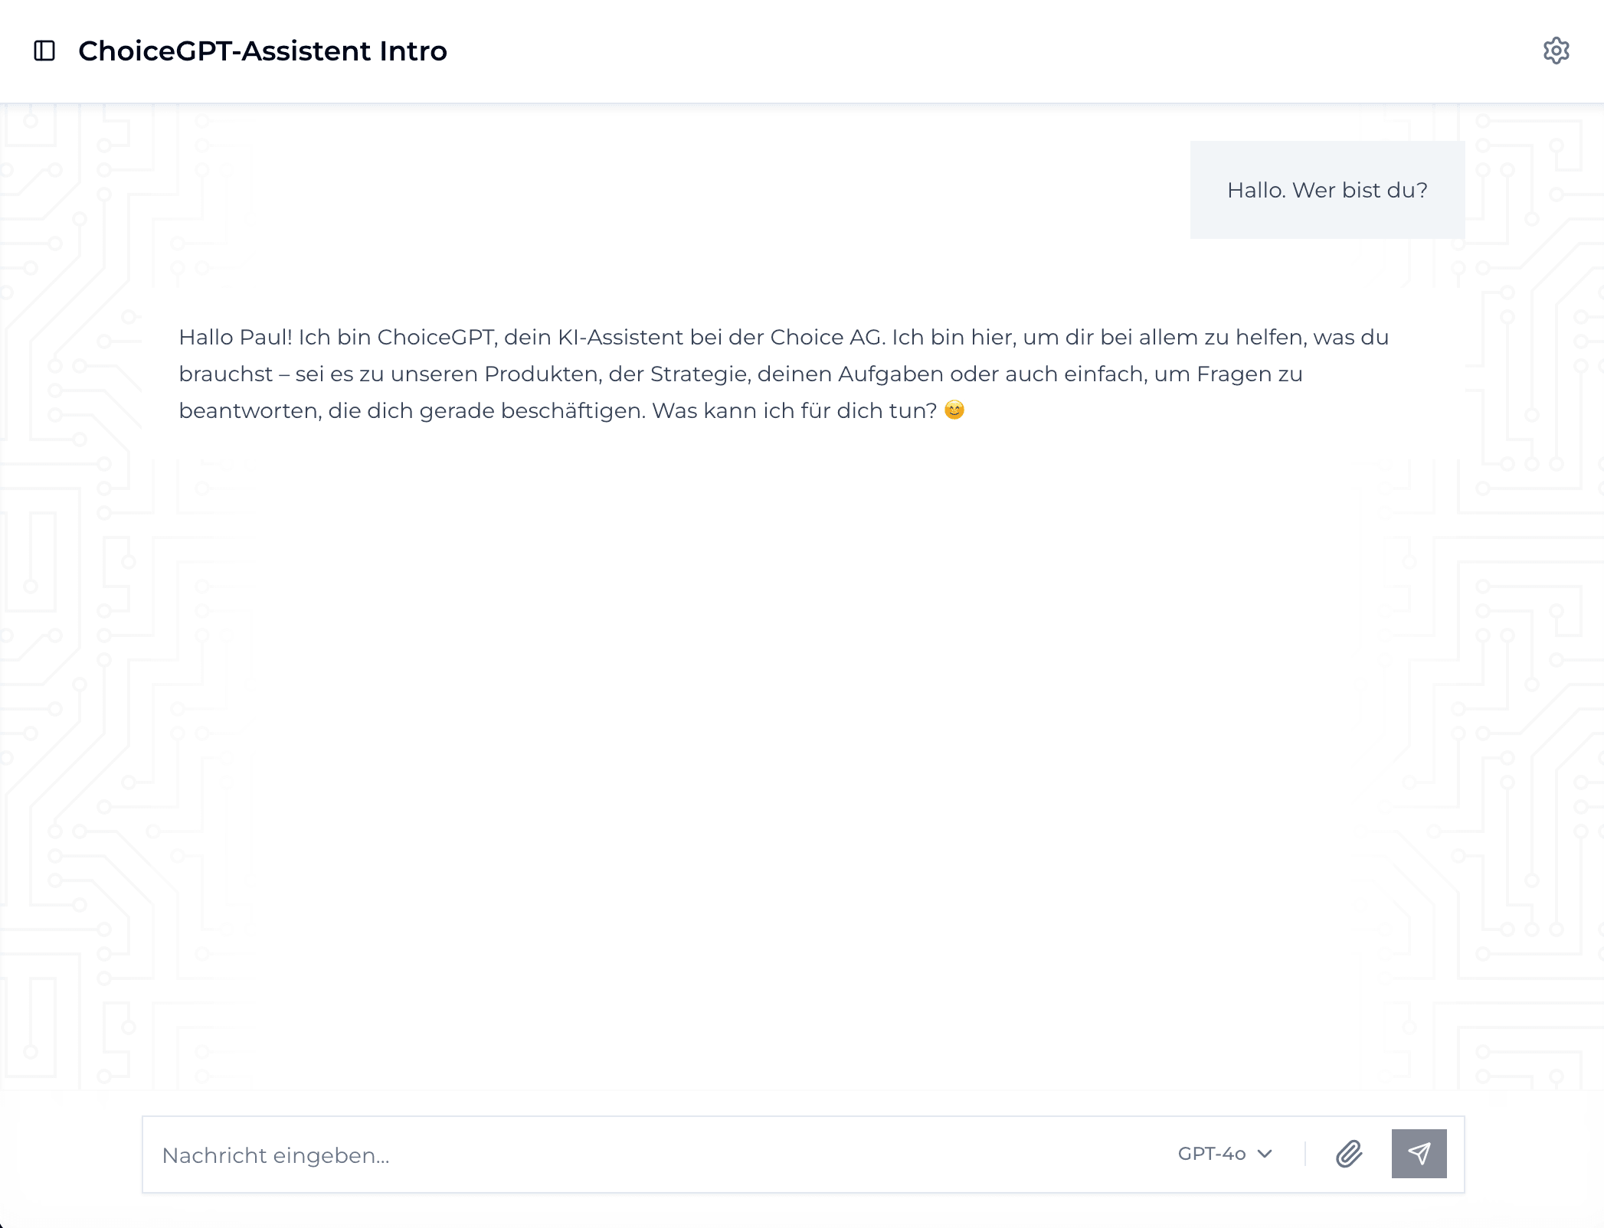Select ChoiceGPT's greeting response text
Viewport: 1604px width, 1228px height.
(781, 374)
